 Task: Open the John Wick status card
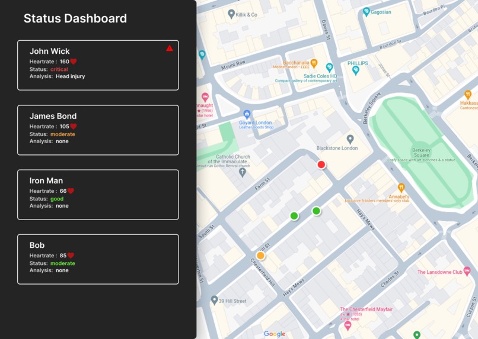[98, 65]
